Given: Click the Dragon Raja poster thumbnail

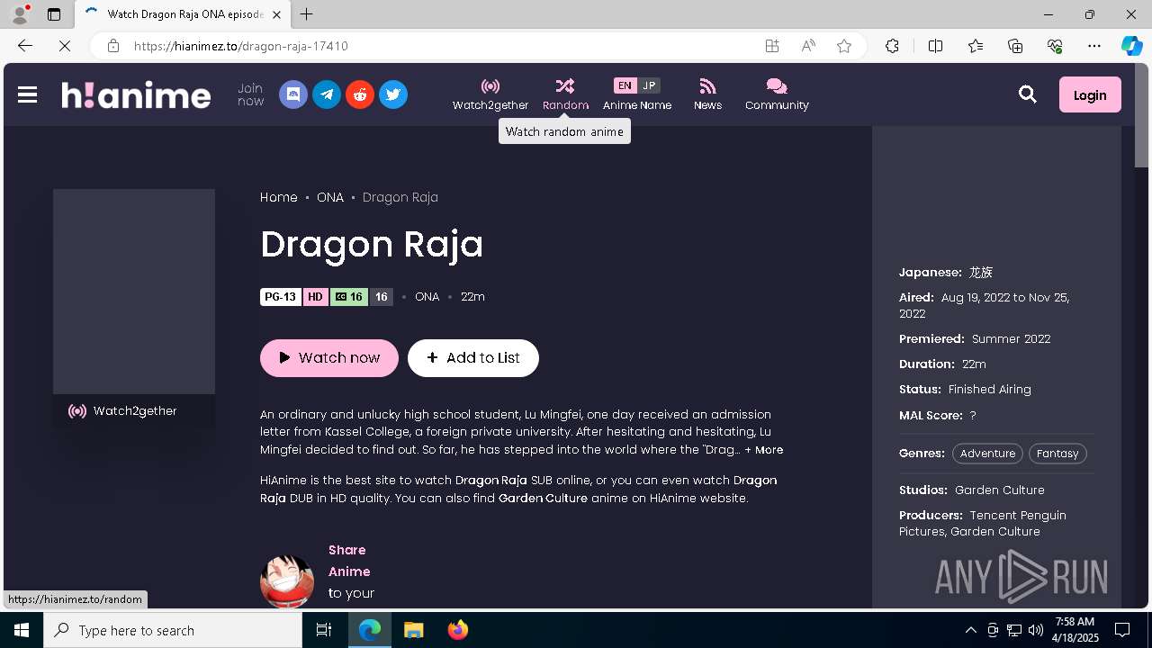Looking at the screenshot, I should tap(134, 292).
